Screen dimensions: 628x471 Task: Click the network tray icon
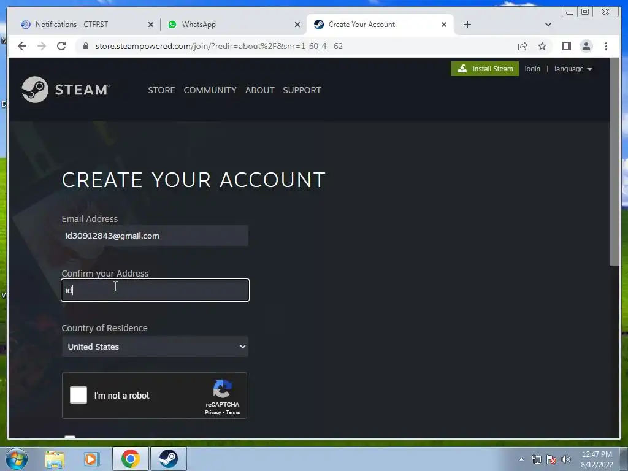point(536,459)
